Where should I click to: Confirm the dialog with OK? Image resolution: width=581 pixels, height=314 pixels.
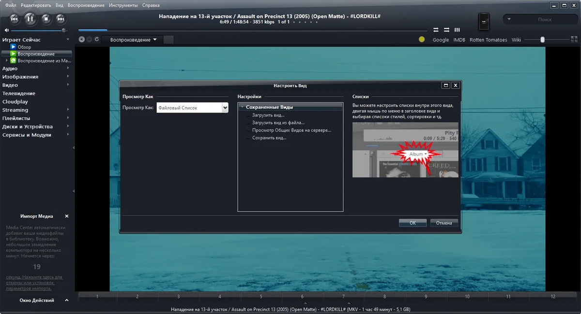tap(413, 223)
